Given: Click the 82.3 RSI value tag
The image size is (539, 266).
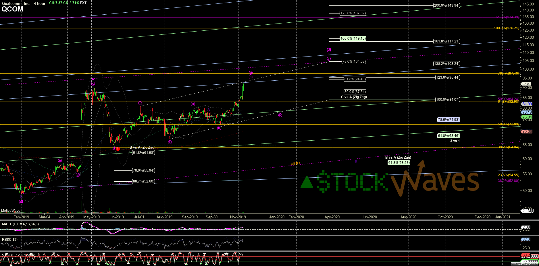Looking at the screenshot, I should click(x=526, y=239).
